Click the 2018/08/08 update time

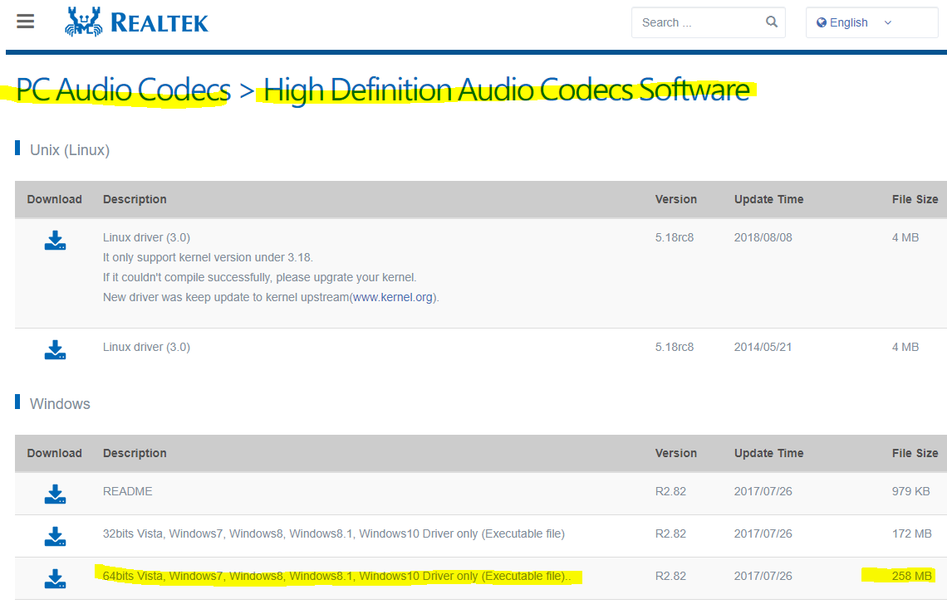coord(763,237)
